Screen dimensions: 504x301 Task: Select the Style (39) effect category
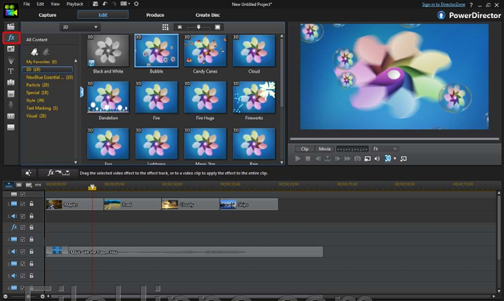[x=35, y=100]
